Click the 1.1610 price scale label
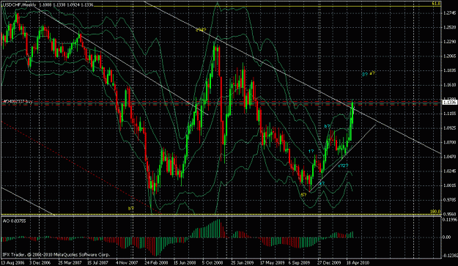The width and height of the screenshot is (458, 266). [x=449, y=85]
